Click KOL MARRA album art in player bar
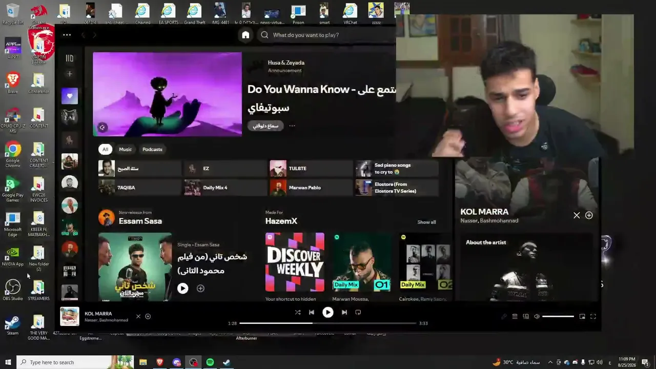 tap(70, 316)
